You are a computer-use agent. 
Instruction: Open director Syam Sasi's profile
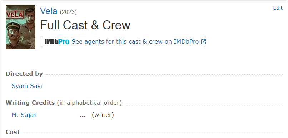(27, 86)
